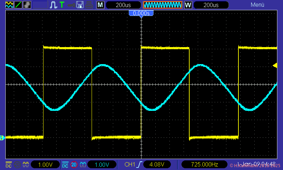283x170 pixels.
Task: Click the W window timebase icon
Action: click(188, 5)
